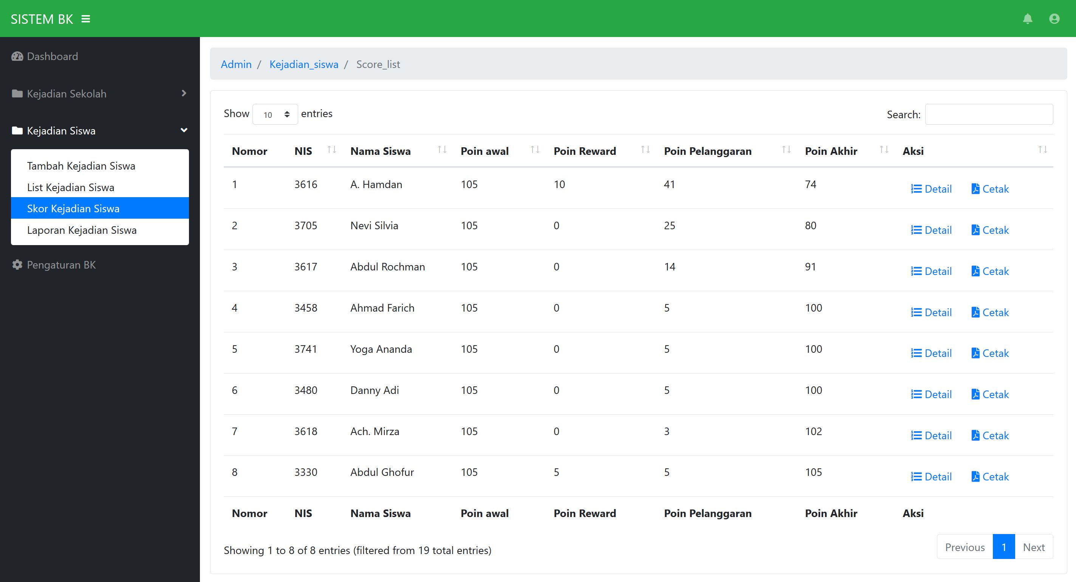
Task: Click the Pengaturan BK gear icon
Action: (17, 265)
